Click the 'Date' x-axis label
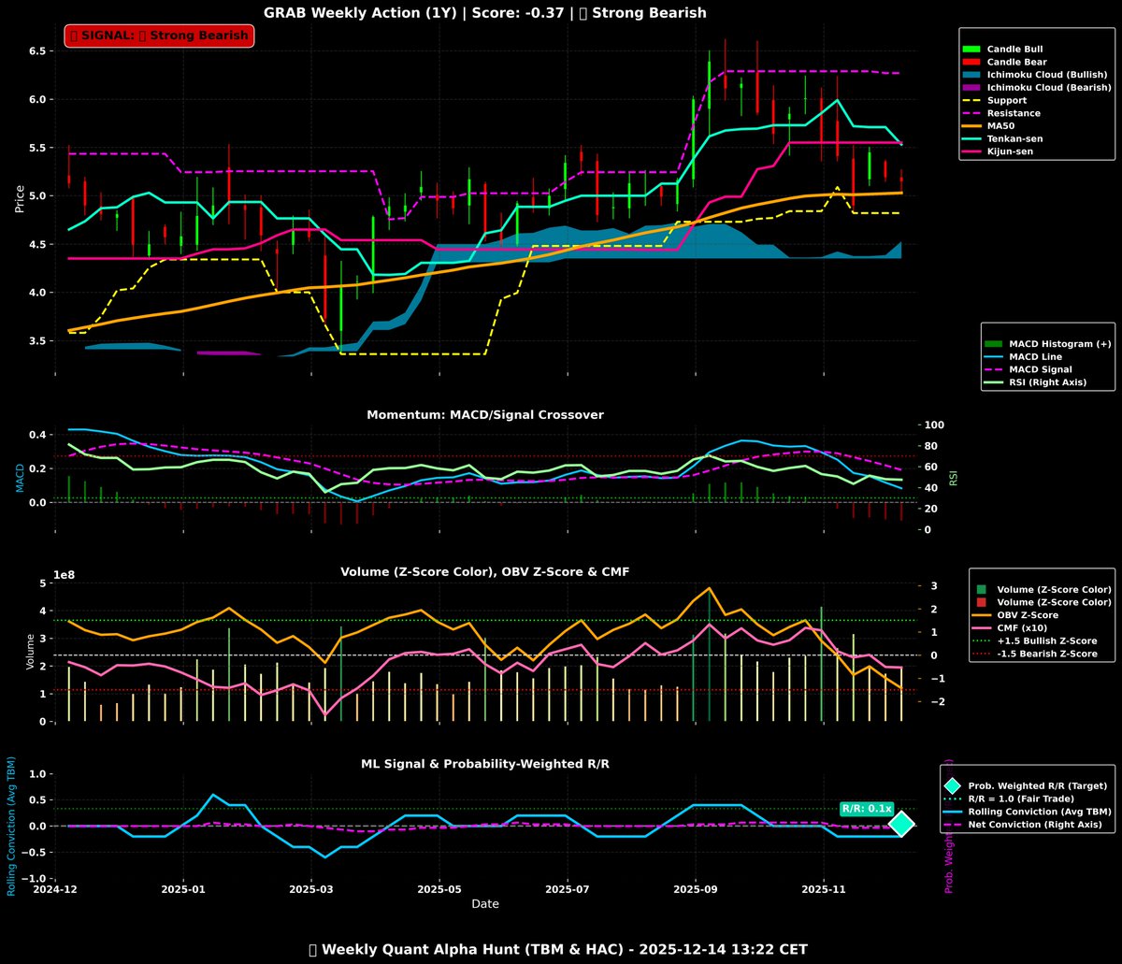The width and height of the screenshot is (1122, 964). [485, 904]
